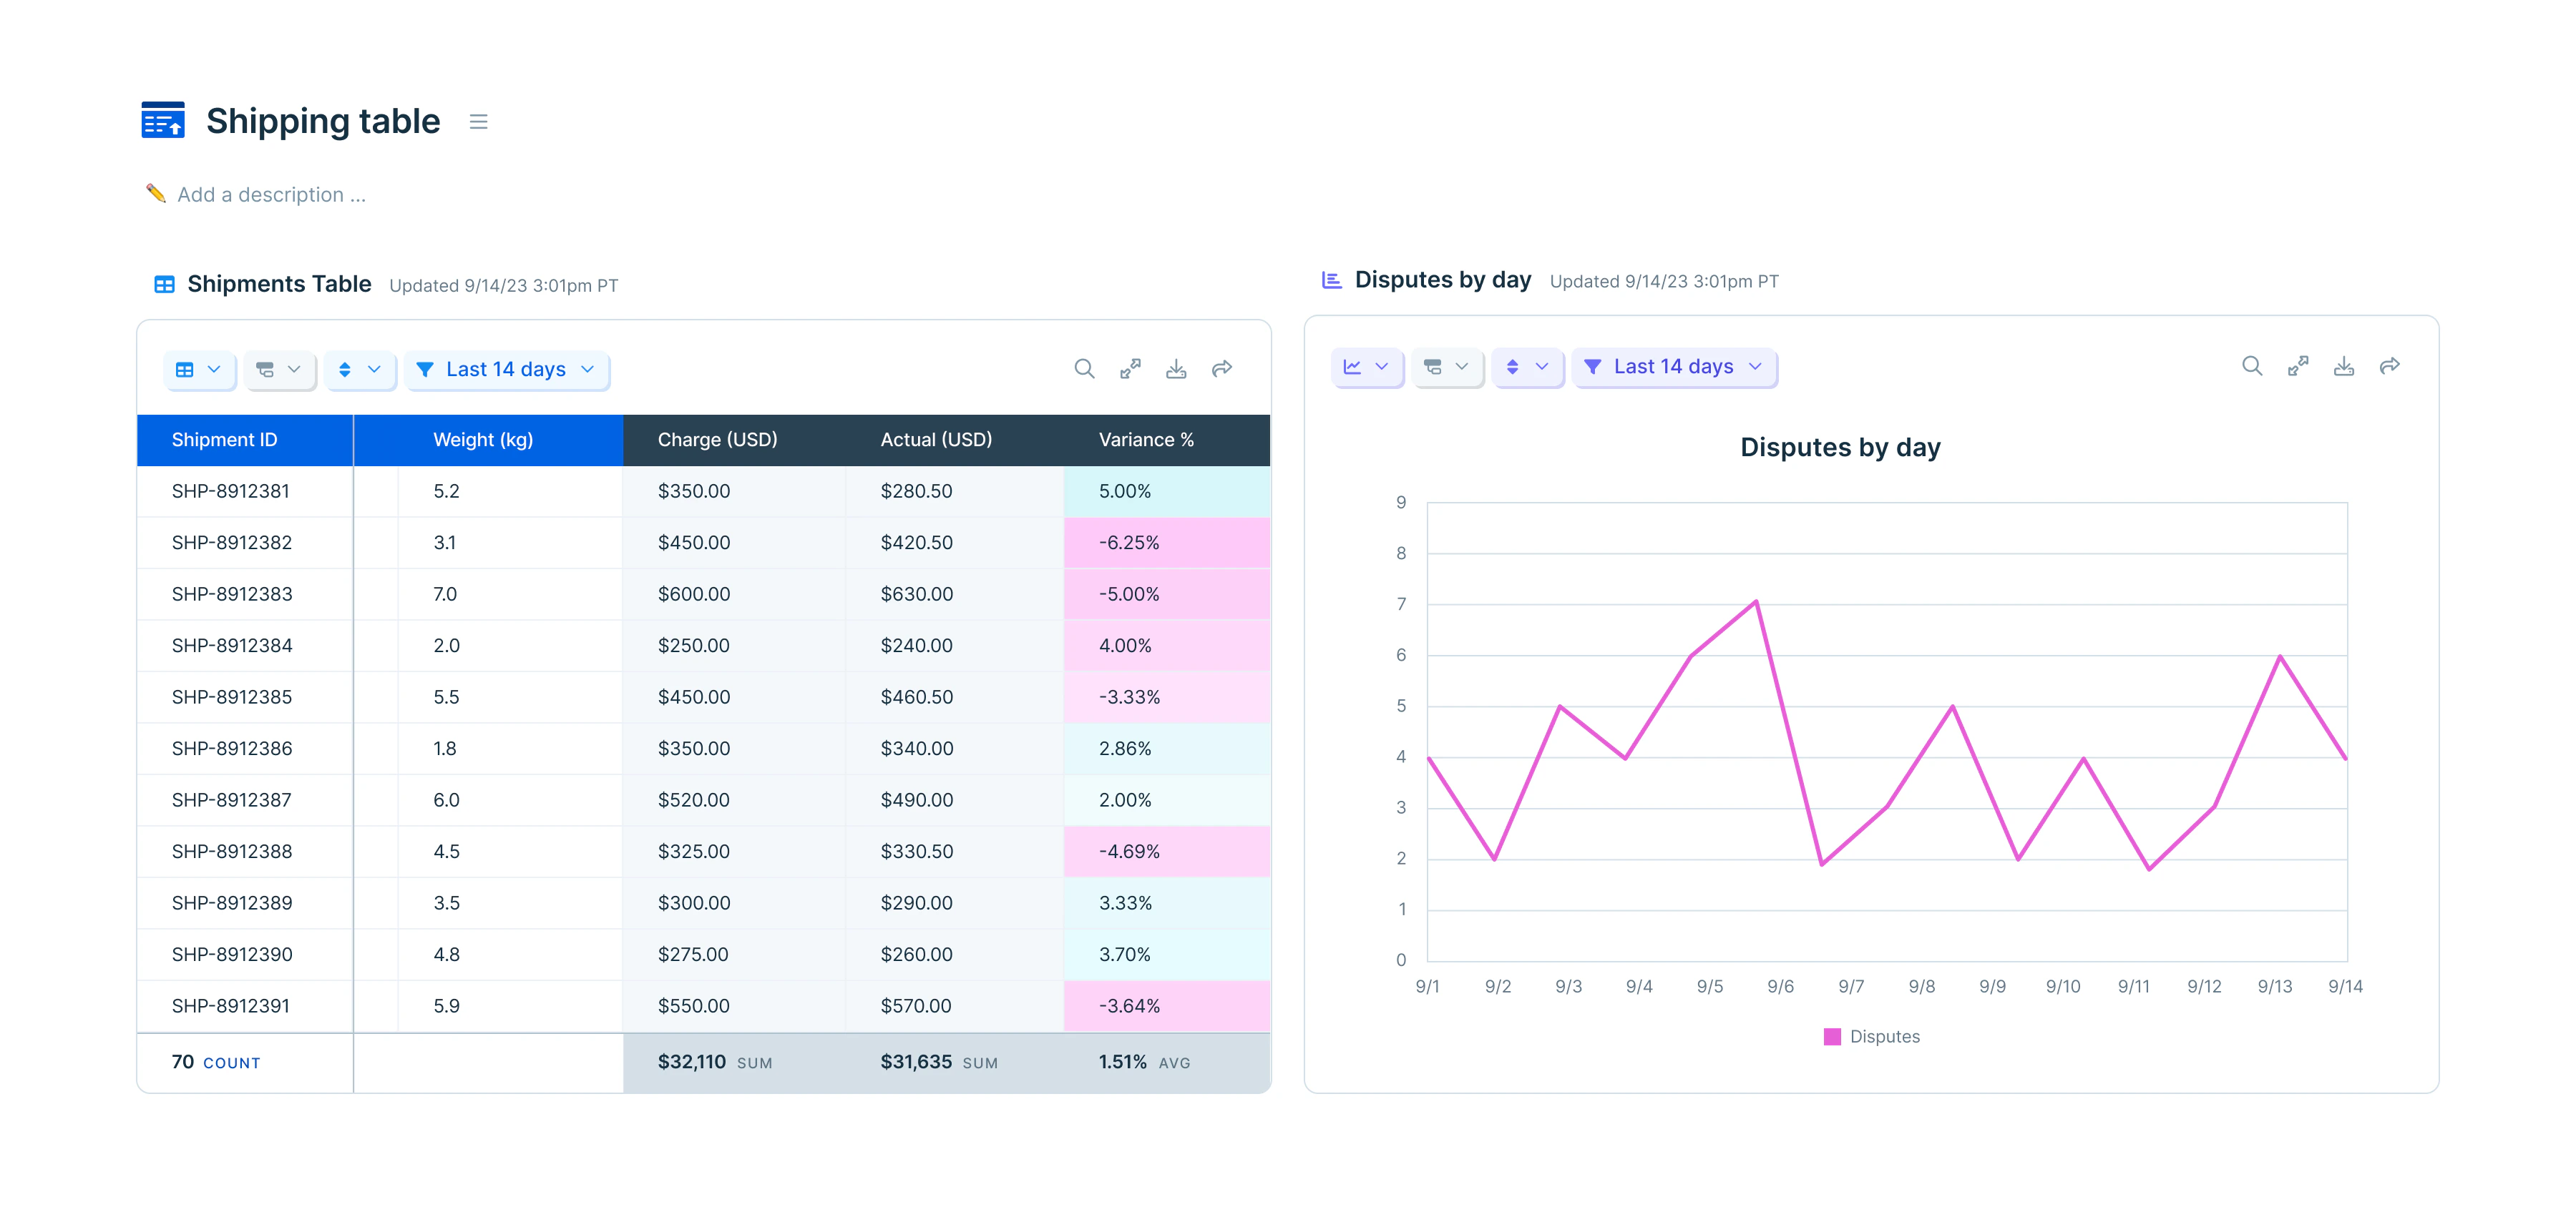The width and height of the screenshot is (2576, 1217).
Task: Open the hamburger menu next to Shipping table
Action: [478, 122]
